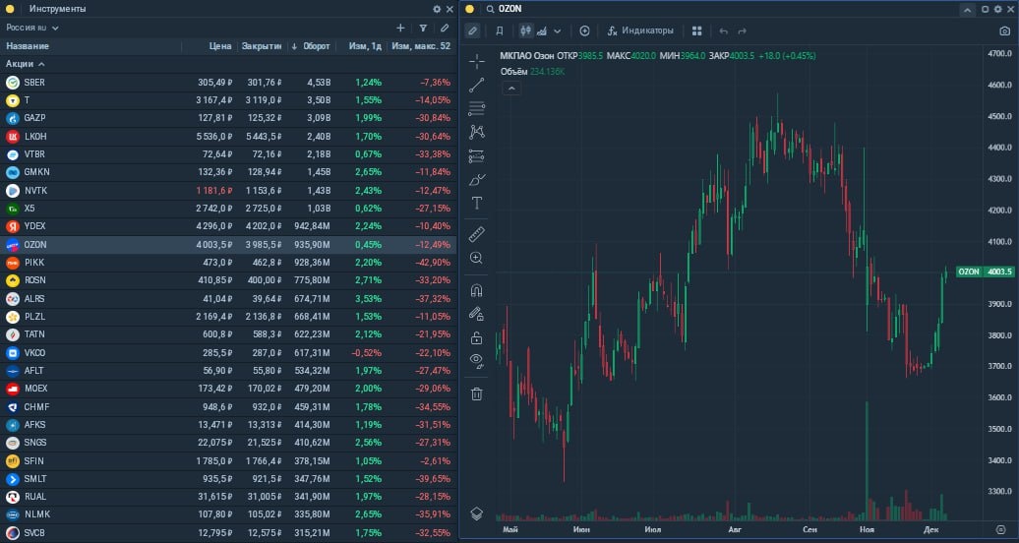Screen dimensions: 1019x543
Task: Take a chart snapshot with camera
Action: (1004, 30)
